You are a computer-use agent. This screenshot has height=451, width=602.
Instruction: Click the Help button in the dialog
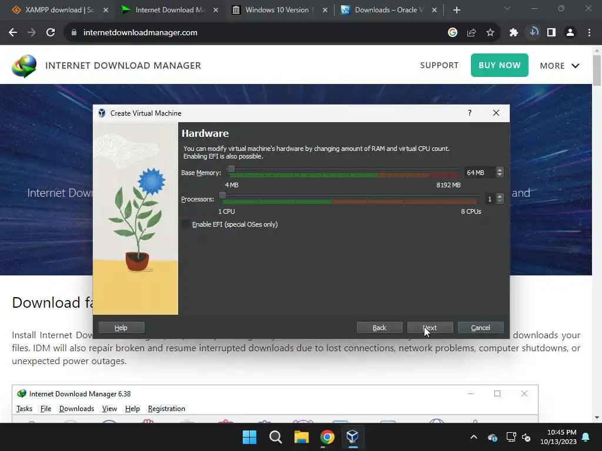pyautogui.click(x=121, y=328)
